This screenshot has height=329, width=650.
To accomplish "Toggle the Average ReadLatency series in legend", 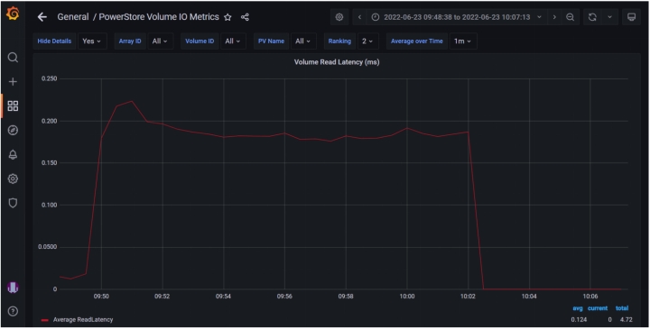I will pos(83,319).
